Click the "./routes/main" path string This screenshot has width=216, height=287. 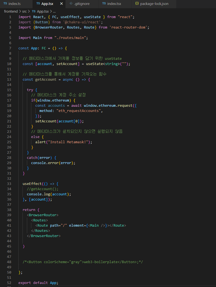[x=70, y=38]
